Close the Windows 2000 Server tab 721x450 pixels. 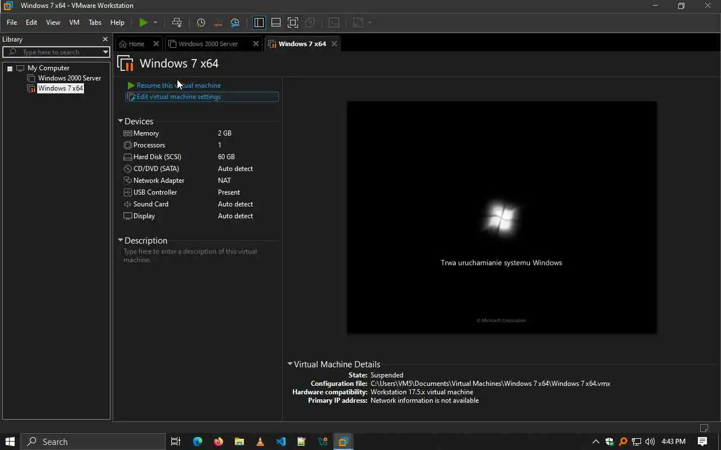click(256, 44)
